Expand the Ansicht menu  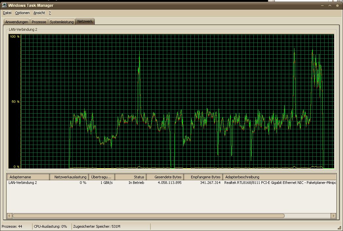point(39,13)
